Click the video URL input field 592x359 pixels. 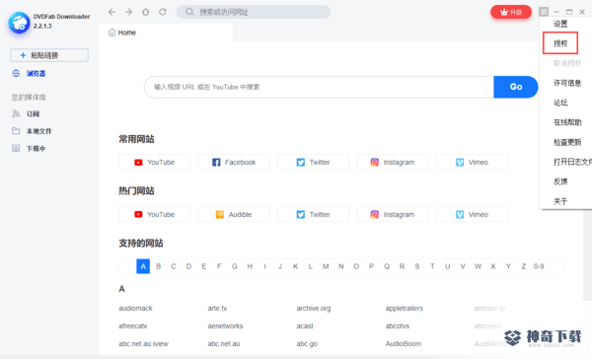tap(319, 87)
